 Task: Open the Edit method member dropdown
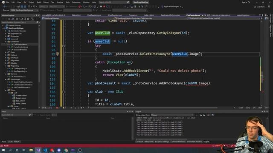tap(224, 18)
